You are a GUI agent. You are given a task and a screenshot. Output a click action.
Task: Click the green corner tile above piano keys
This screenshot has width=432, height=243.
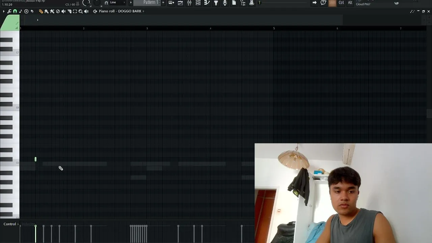coord(10,22)
